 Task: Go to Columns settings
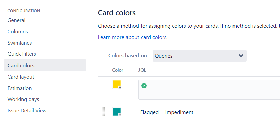coord(18,32)
